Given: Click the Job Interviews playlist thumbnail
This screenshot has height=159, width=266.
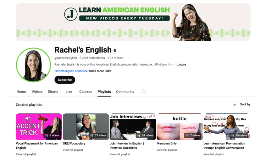Looking at the screenshot, I should pos(133,126).
